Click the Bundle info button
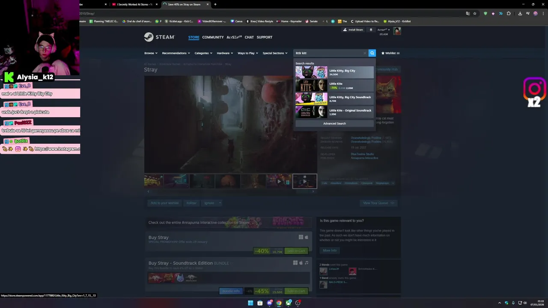 tap(231, 291)
